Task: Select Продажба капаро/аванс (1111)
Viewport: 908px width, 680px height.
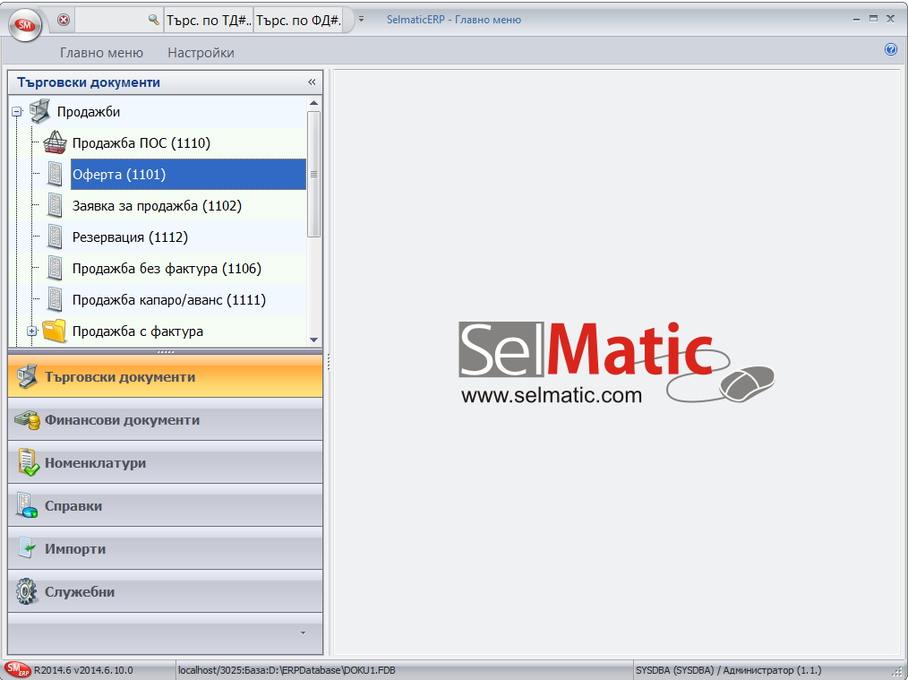Action: 169,299
